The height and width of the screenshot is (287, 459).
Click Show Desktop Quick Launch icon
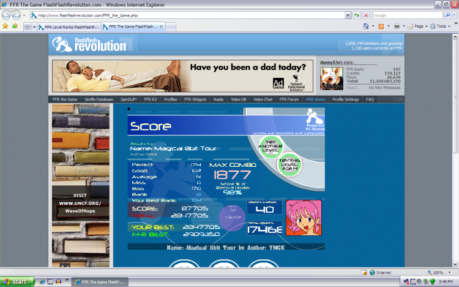click(50, 281)
